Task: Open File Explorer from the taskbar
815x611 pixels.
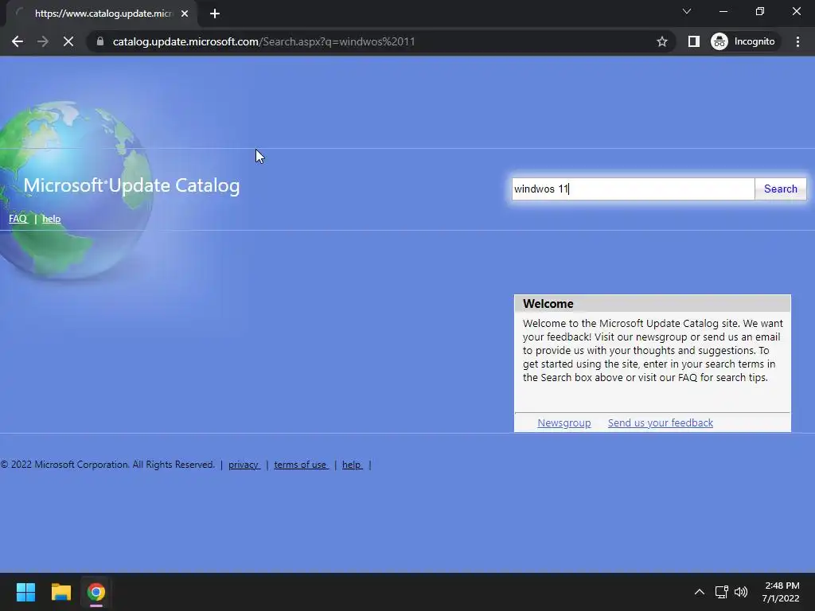Action: click(60, 592)
